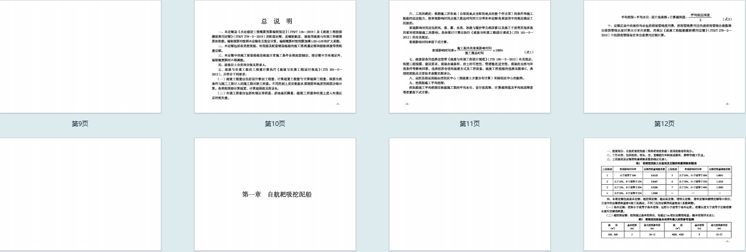Open the blank page 9 thumbnail
This screenshot has height=252, width=746.
pos(79,56)
